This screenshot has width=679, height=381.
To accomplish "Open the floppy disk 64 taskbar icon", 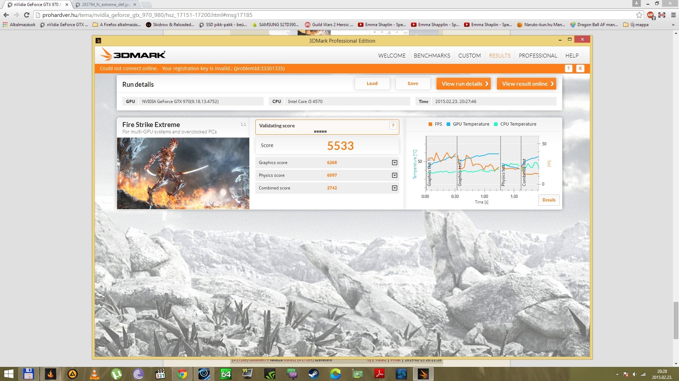I will (29, 374).
